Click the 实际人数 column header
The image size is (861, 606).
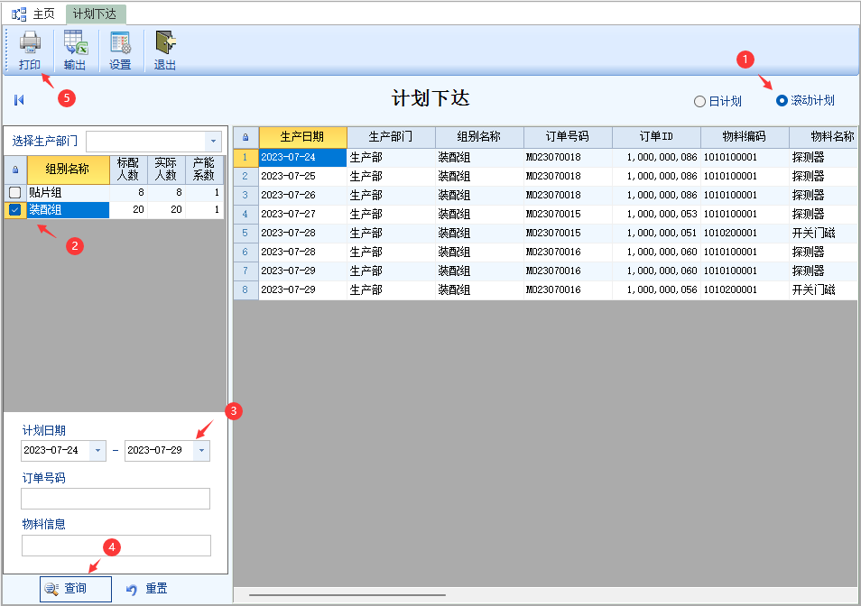(x=166, y=170)
